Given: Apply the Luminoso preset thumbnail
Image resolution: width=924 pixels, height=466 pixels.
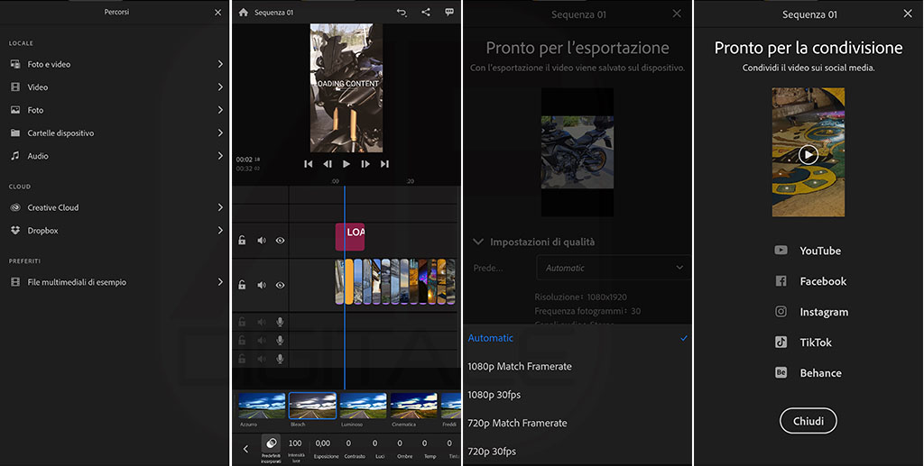Looking at the screenshot, I should tap(364, 407).
